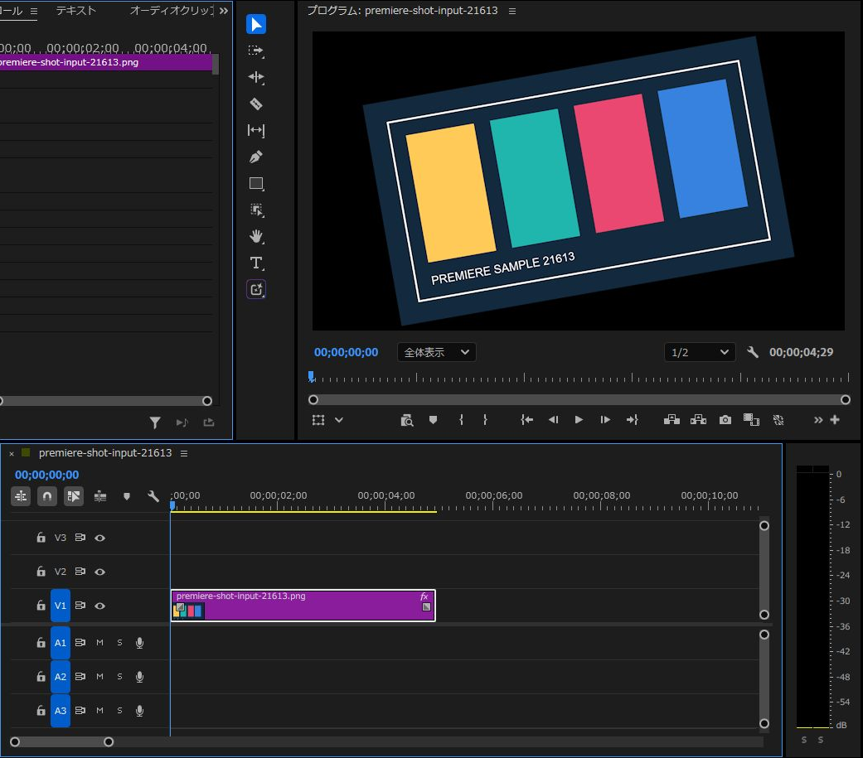Step forward one frame
Viewport: 863px width, 758px height.
605,420
